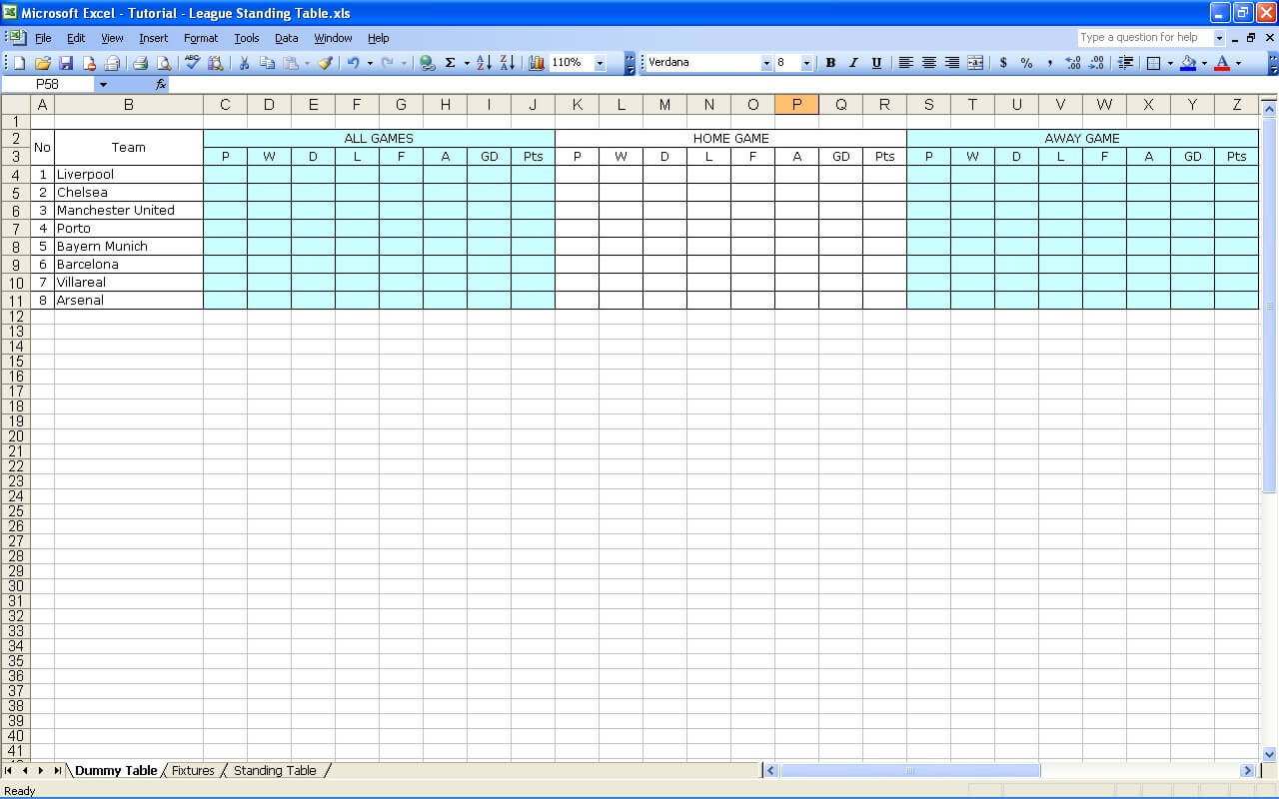Open the Undo history dropdown arrow
The height and width of the screenshot is (799, 1279).
click(370, 63)
